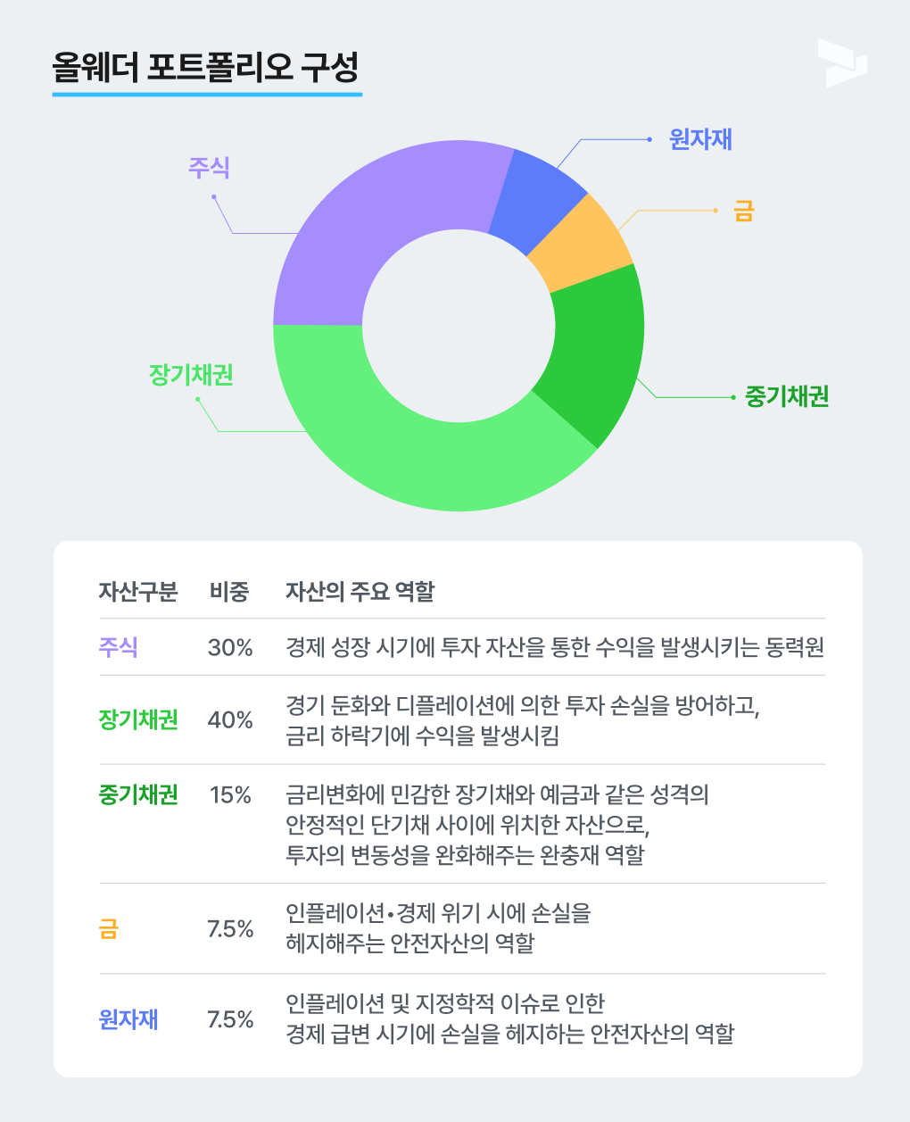Click the 장기채권 label left of the chart
The width and height of the screenshot is (910, 1122).
click(x=191, y=374)
